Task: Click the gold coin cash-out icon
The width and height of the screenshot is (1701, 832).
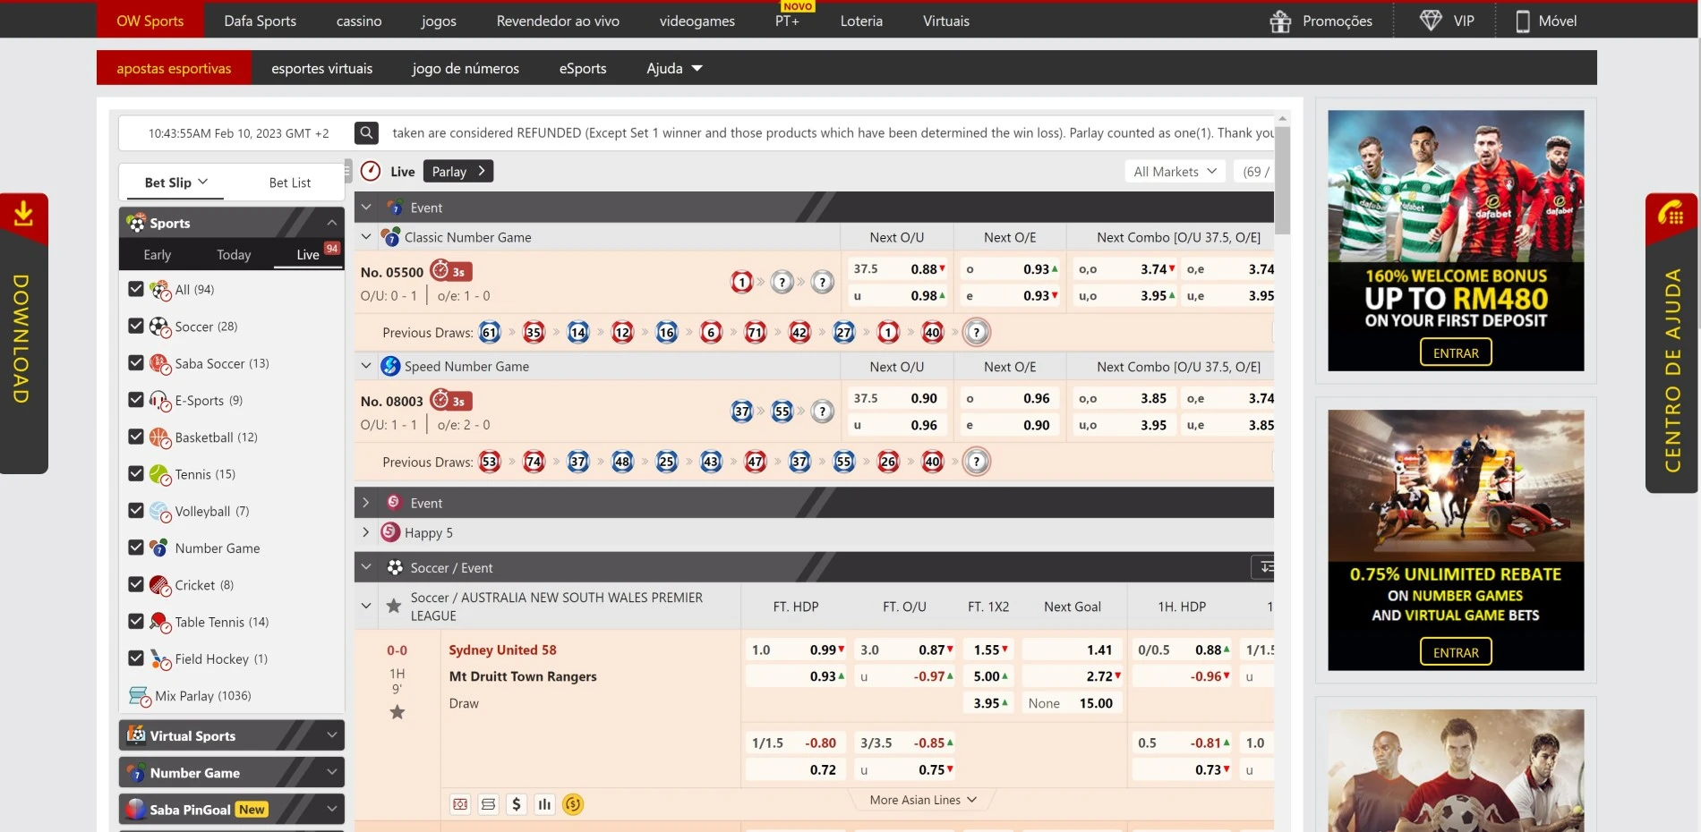Action: (x=573, y=804)
